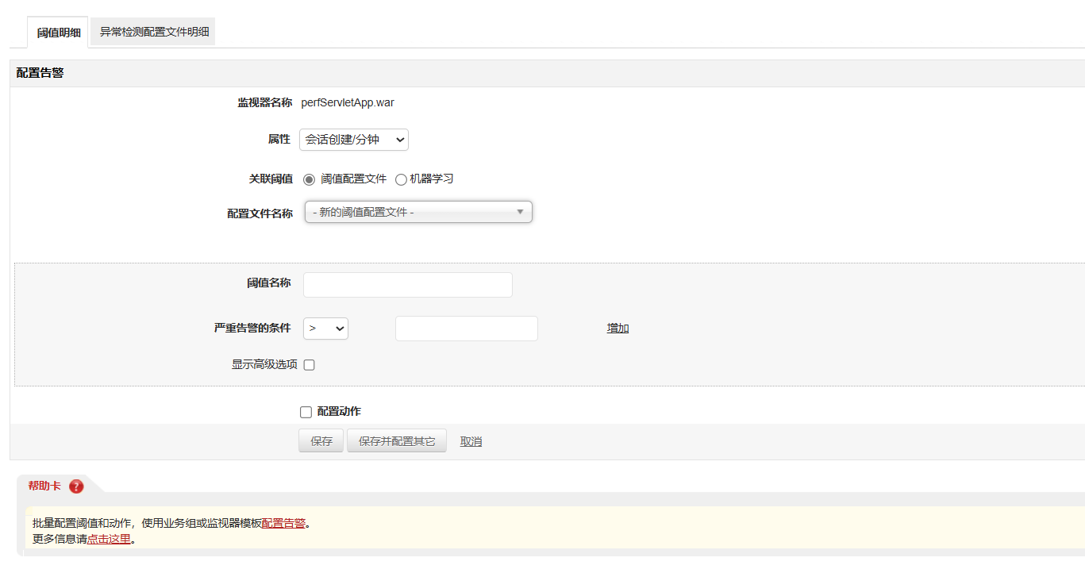The height and width of the screenshot is (569, 1085).
Task: Switch to the 异常检测配置文件明细 tab
Action: pos(152,32)
